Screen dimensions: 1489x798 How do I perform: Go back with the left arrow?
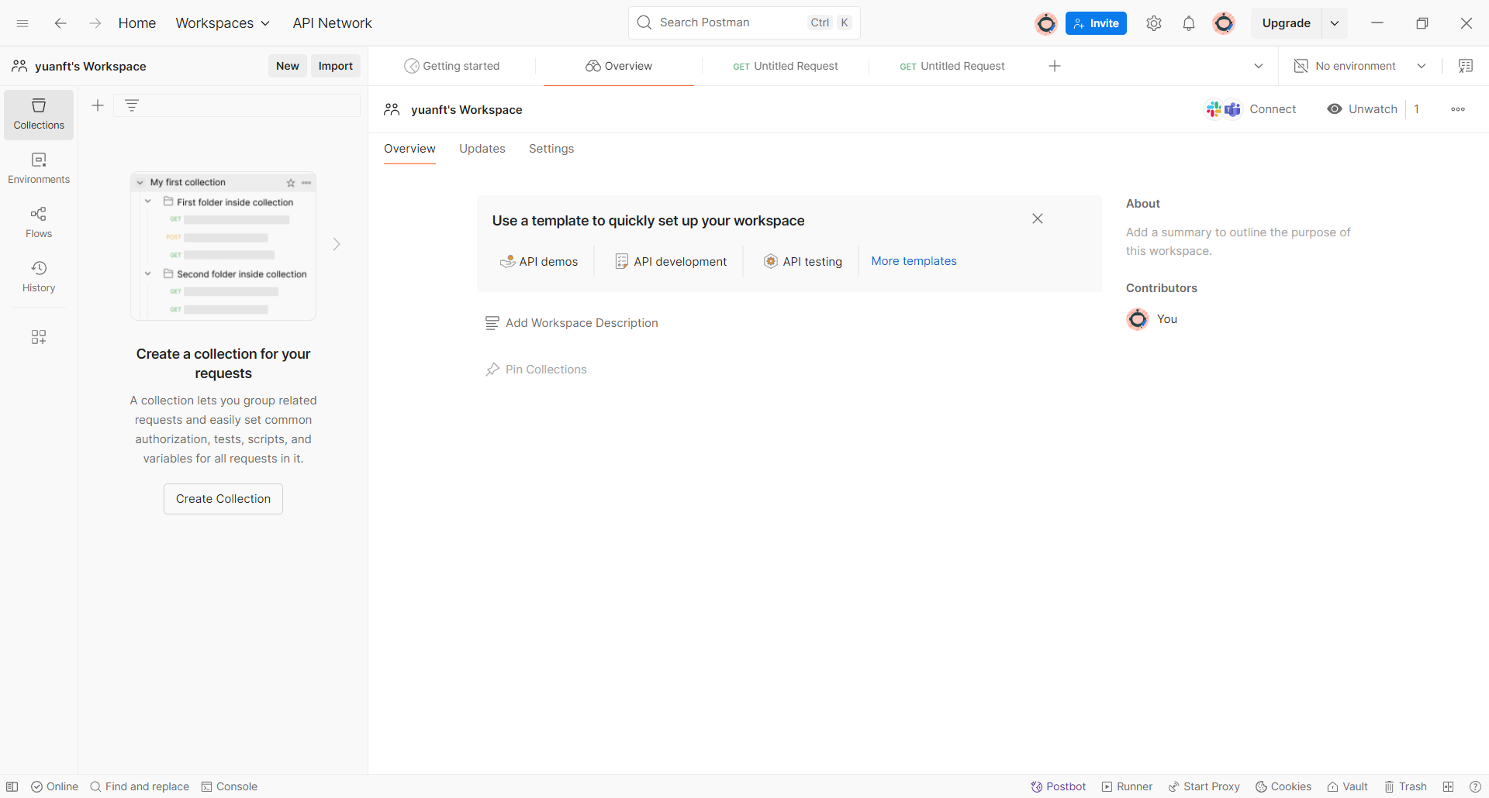(x=60, y=23)
